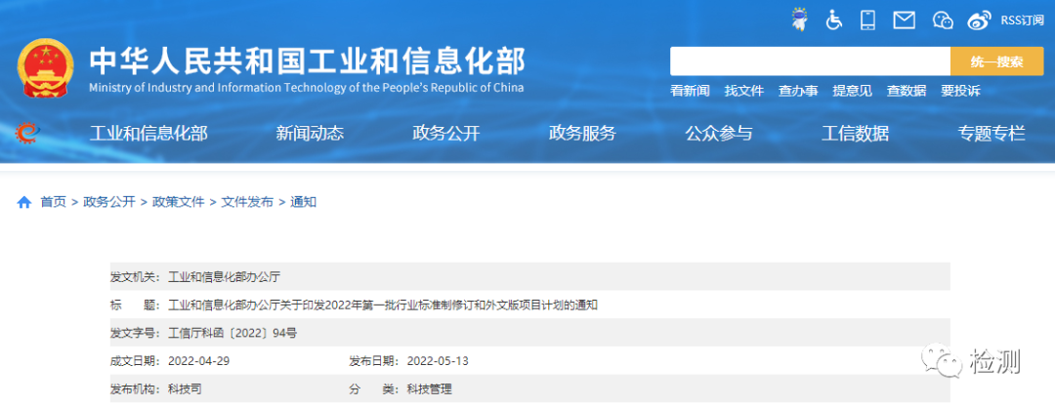
Task: Open the Weibo icon in header
Action: click(x=980, y=20)
